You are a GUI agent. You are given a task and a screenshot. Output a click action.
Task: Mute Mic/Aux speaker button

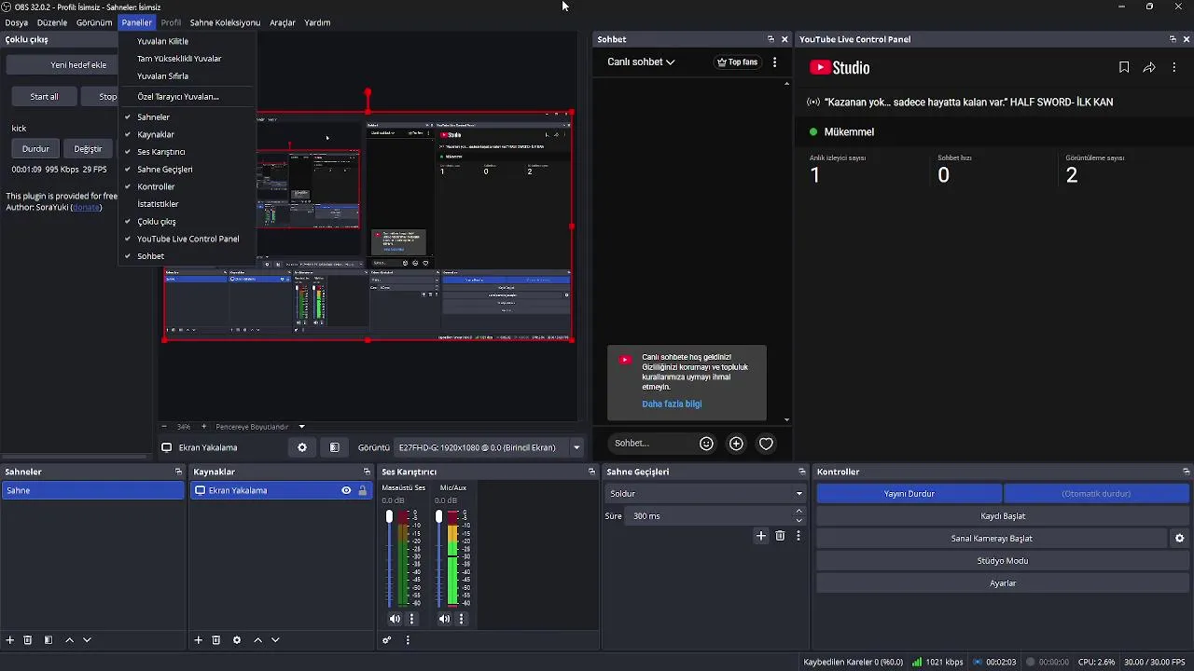coord(445,619)
